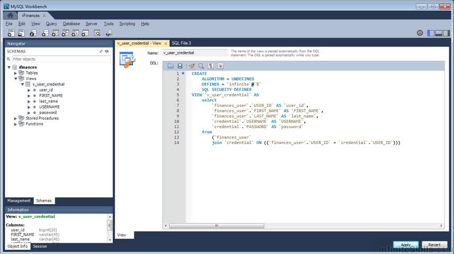Screen dimensions: 454x254
Task: Create new table toolbar icon
Action: pyautogui.click(x=55, y=33)
